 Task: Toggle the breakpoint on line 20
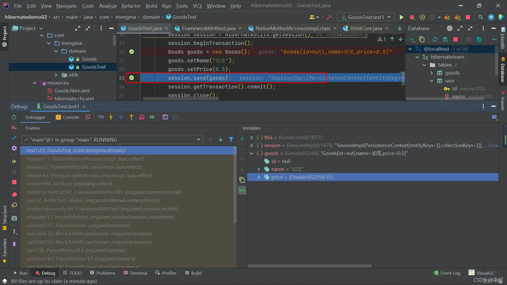pyautogui.click(x=131, y=52)
